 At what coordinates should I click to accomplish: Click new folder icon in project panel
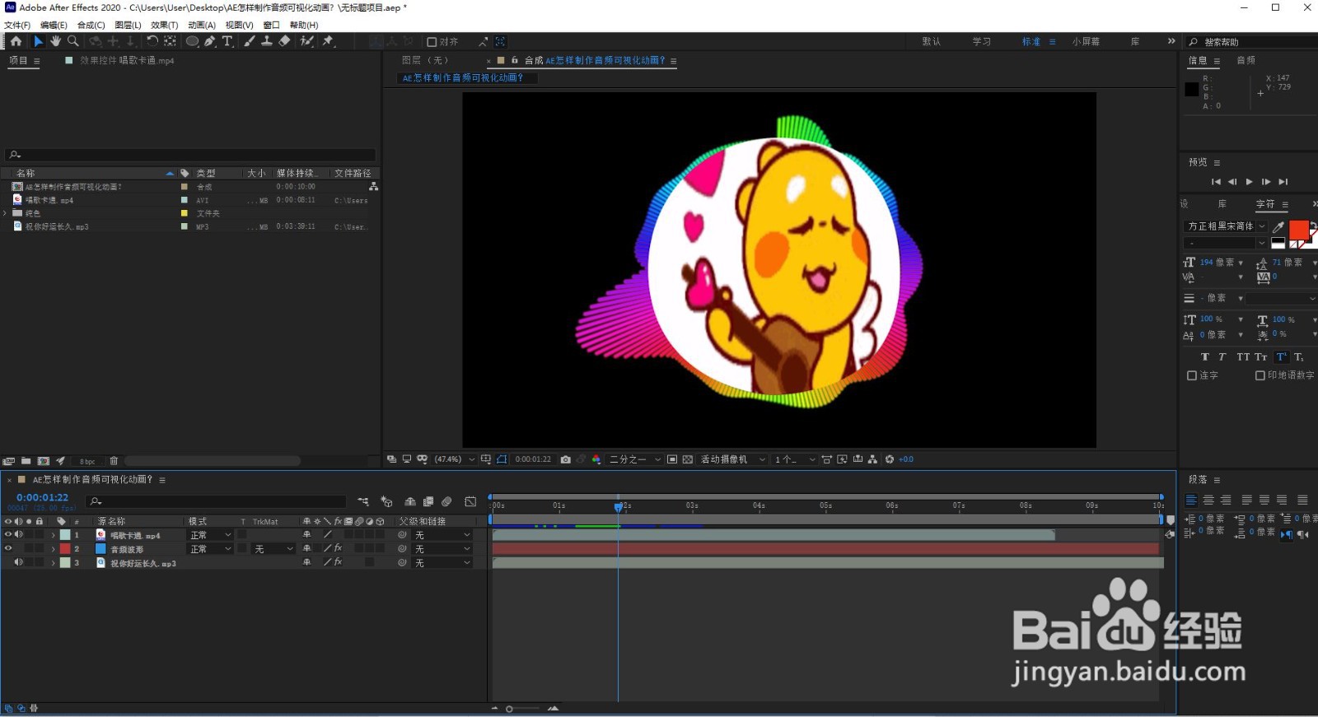26,461
